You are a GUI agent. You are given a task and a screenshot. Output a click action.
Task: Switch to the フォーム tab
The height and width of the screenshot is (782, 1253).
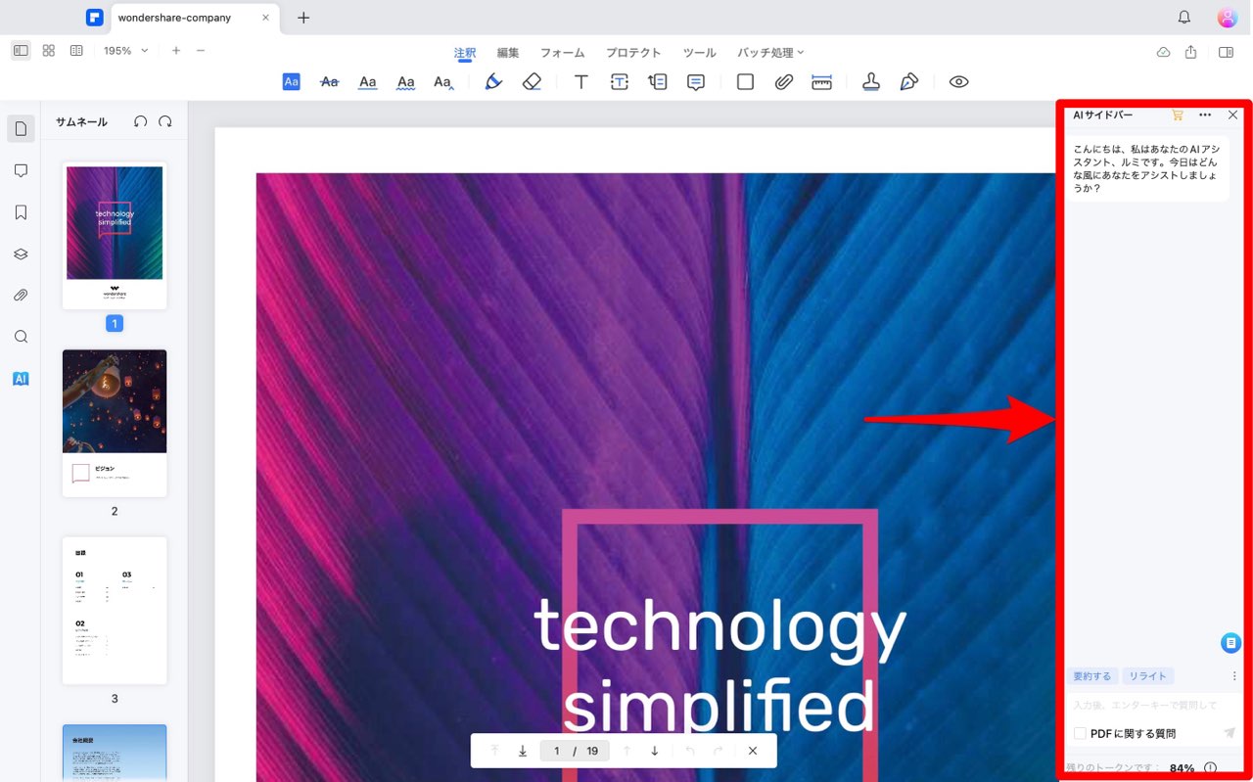point(563,53)
